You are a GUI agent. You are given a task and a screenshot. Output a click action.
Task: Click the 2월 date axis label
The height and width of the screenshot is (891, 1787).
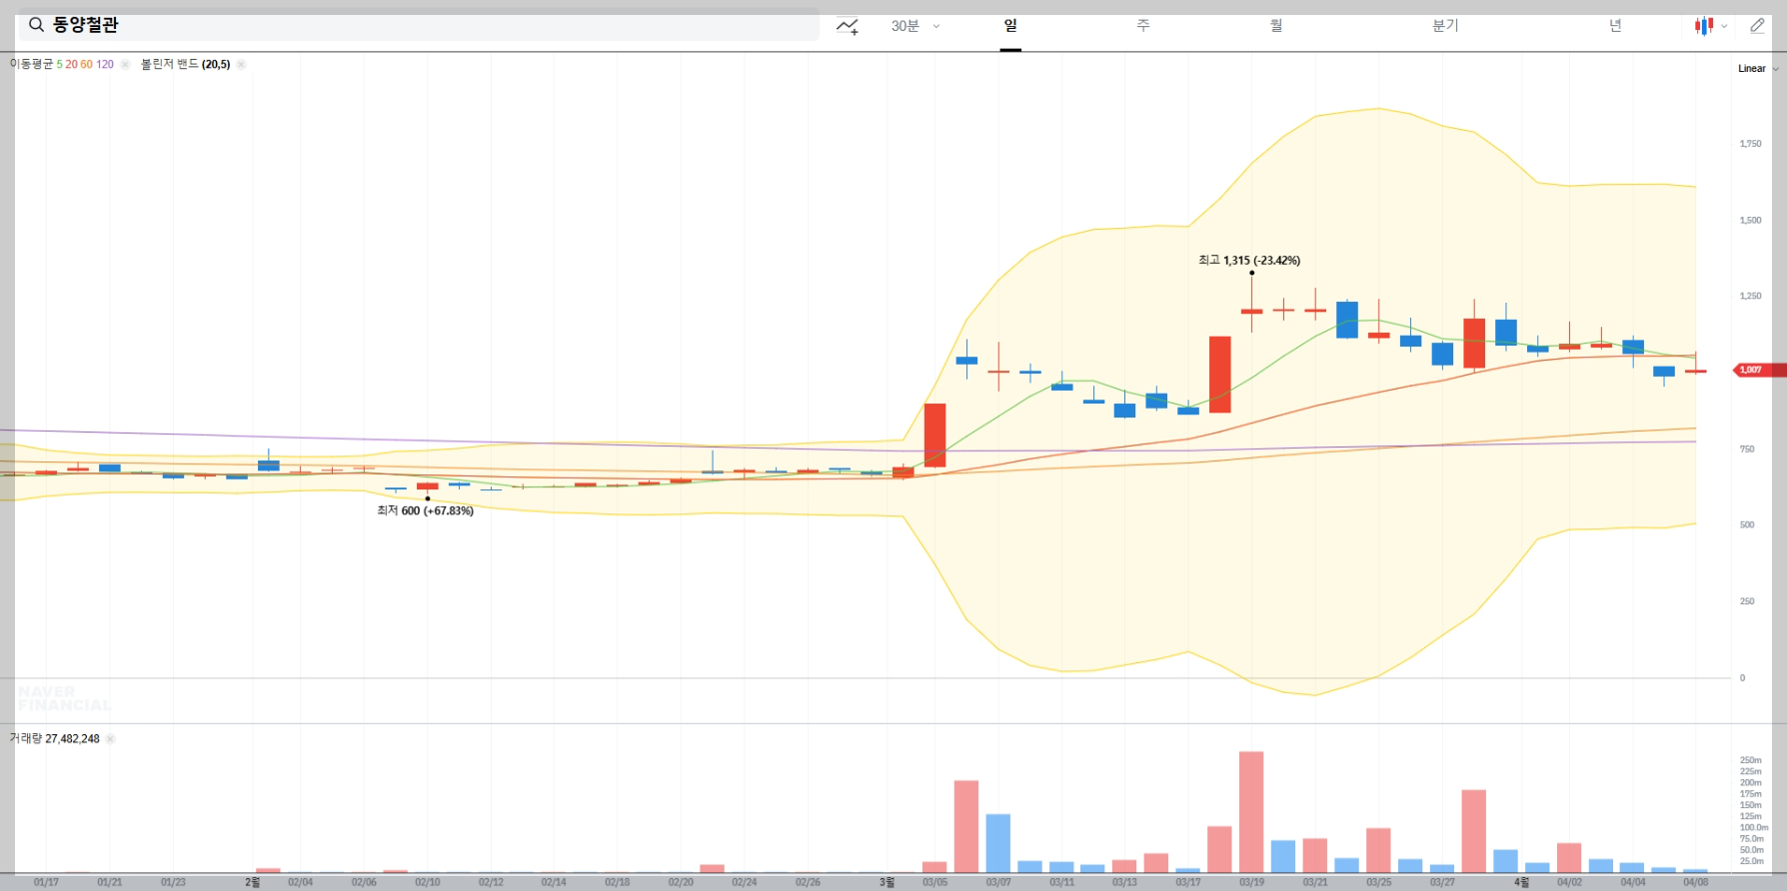pyautogui.click(x=252, y=882)
